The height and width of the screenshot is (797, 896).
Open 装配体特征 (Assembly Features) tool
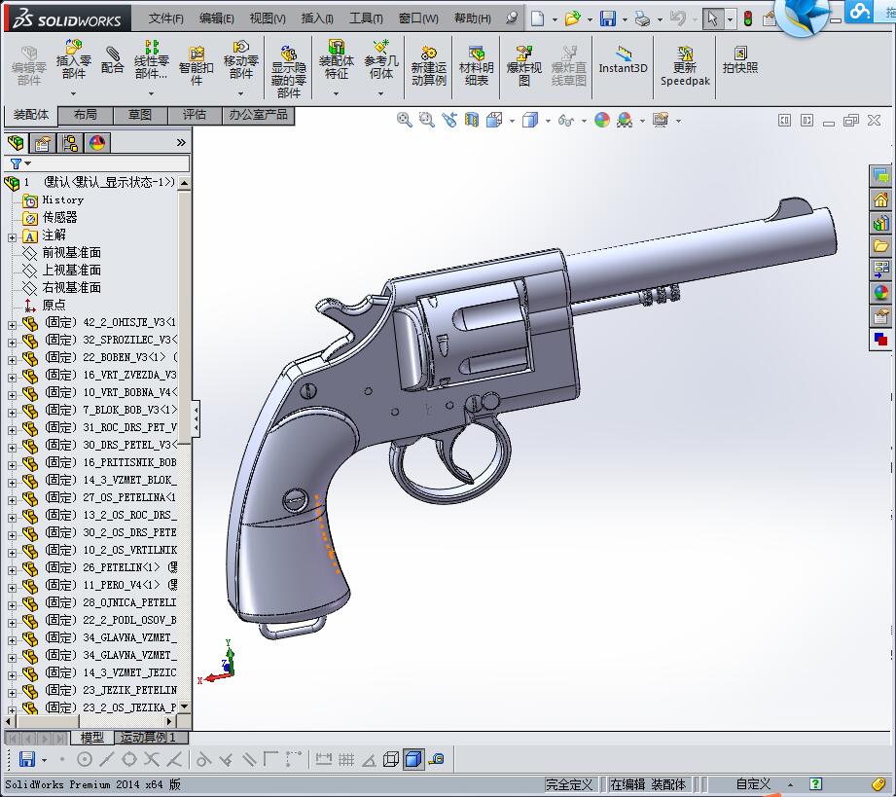pos(336,59)
